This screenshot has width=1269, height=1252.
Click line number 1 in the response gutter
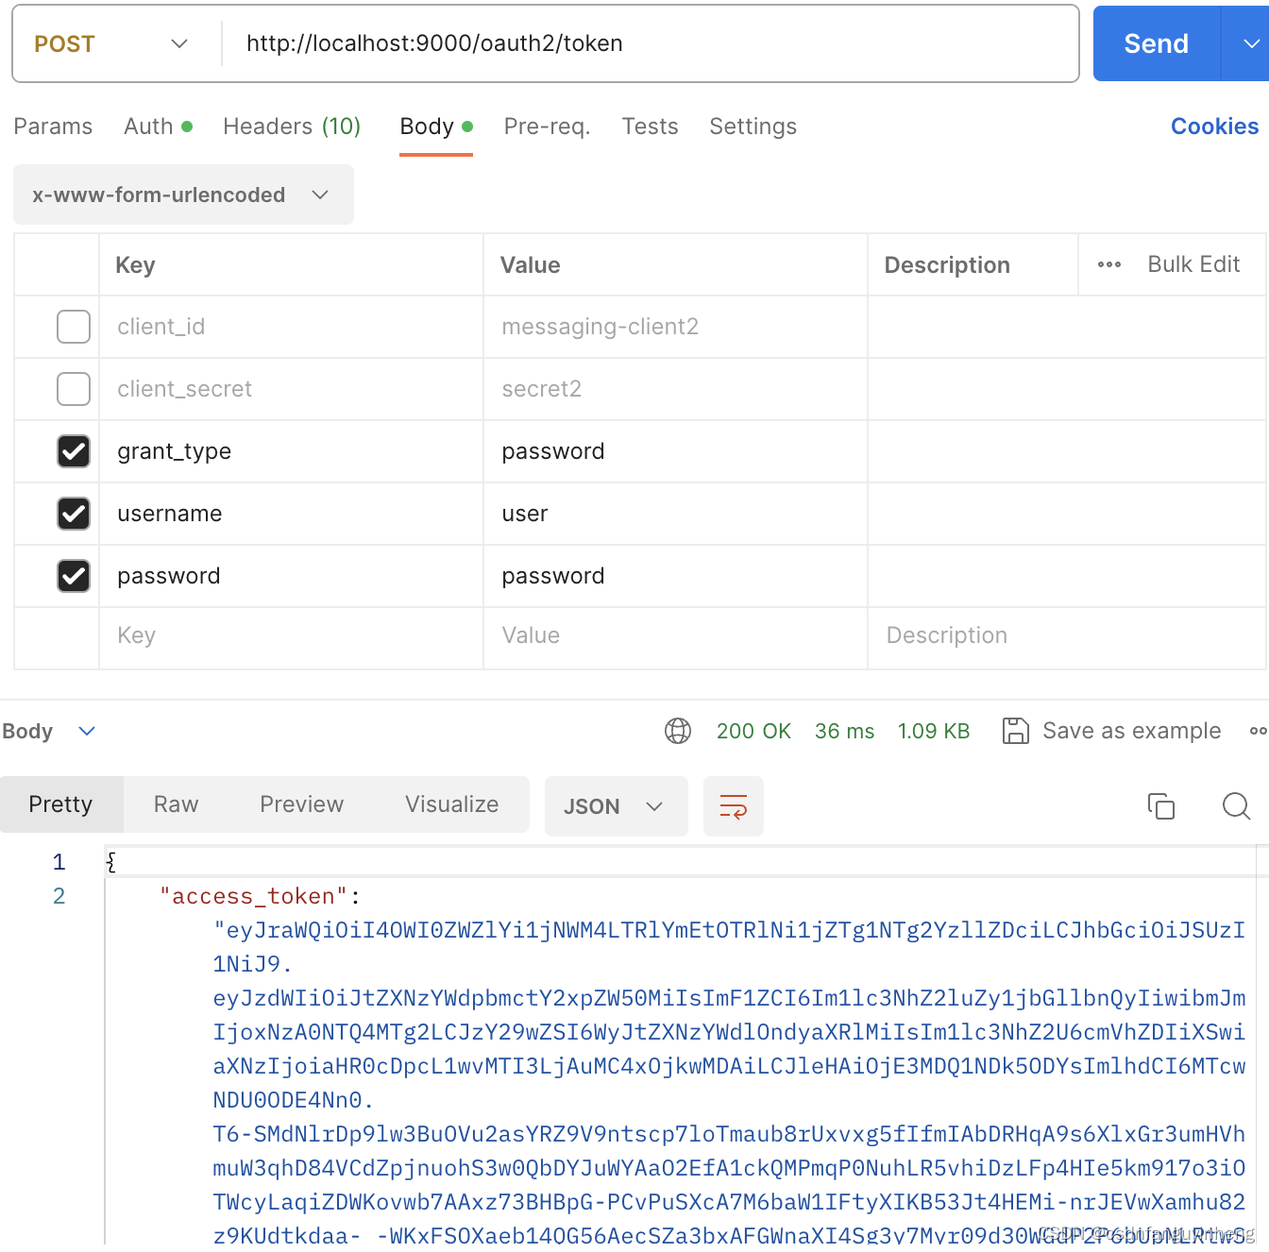(x=59, y=862)
